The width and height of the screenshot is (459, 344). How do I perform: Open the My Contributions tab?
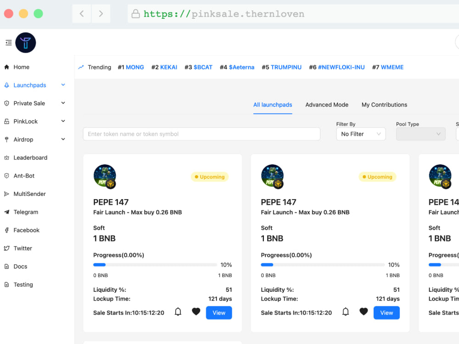pyautogui.click(x=384, y=105)
